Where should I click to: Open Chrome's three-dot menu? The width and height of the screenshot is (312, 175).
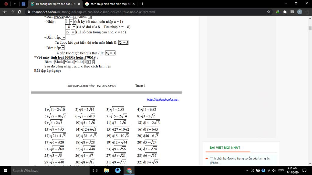(307, 12)
